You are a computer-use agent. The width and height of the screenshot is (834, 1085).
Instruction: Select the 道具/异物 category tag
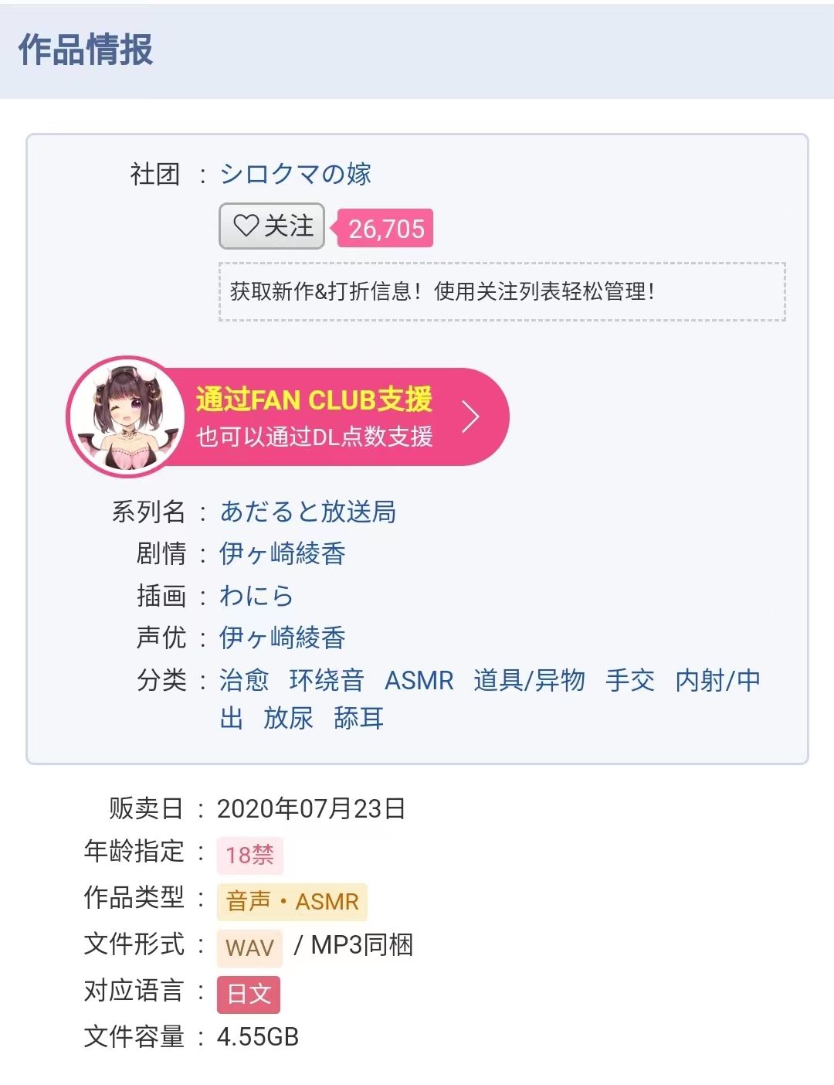tap(529, 680)
